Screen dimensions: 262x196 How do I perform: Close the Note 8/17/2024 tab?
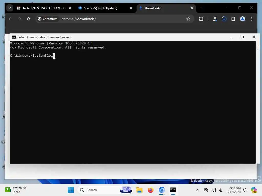point(70,8)
